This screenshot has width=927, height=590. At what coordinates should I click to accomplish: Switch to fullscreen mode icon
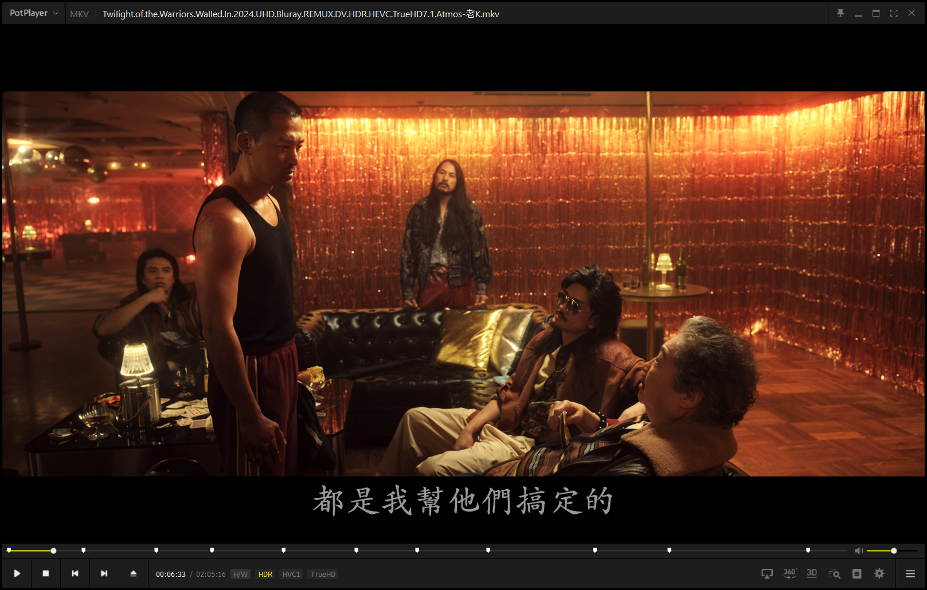(x=894, y=13)
